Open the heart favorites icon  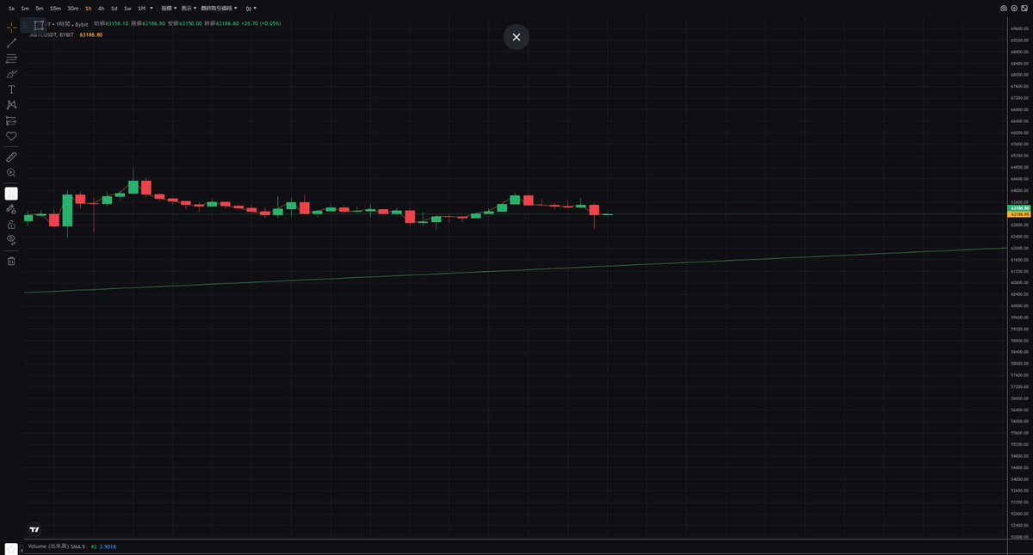(11, 136)
